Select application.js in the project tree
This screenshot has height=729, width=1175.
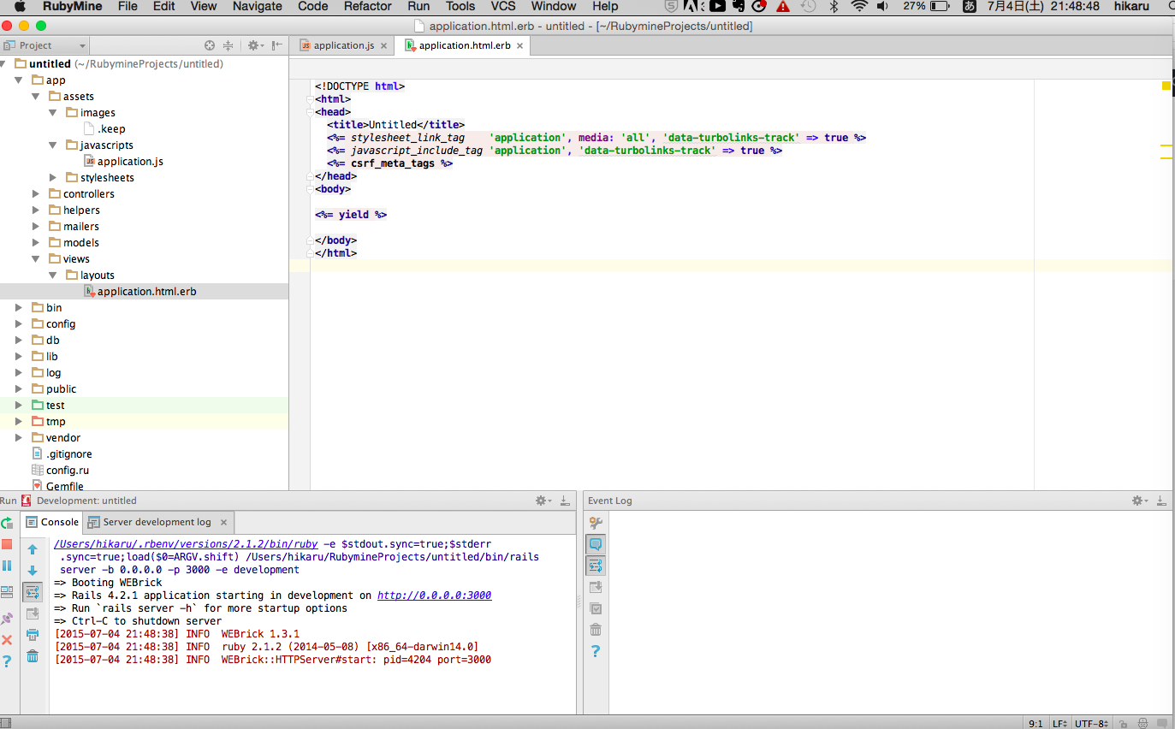pyautogui.click(x=130, y=161)
